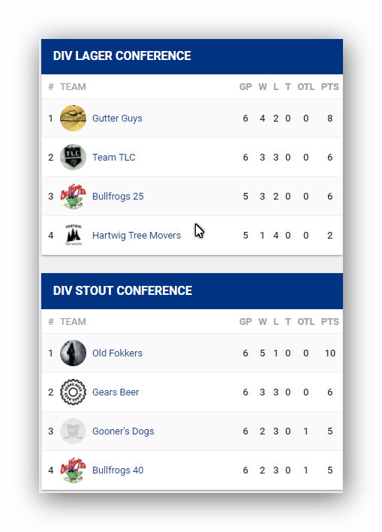382x532 pixels.
Task: Select the Gooner's Dogs team link
Action: [123, 431]
